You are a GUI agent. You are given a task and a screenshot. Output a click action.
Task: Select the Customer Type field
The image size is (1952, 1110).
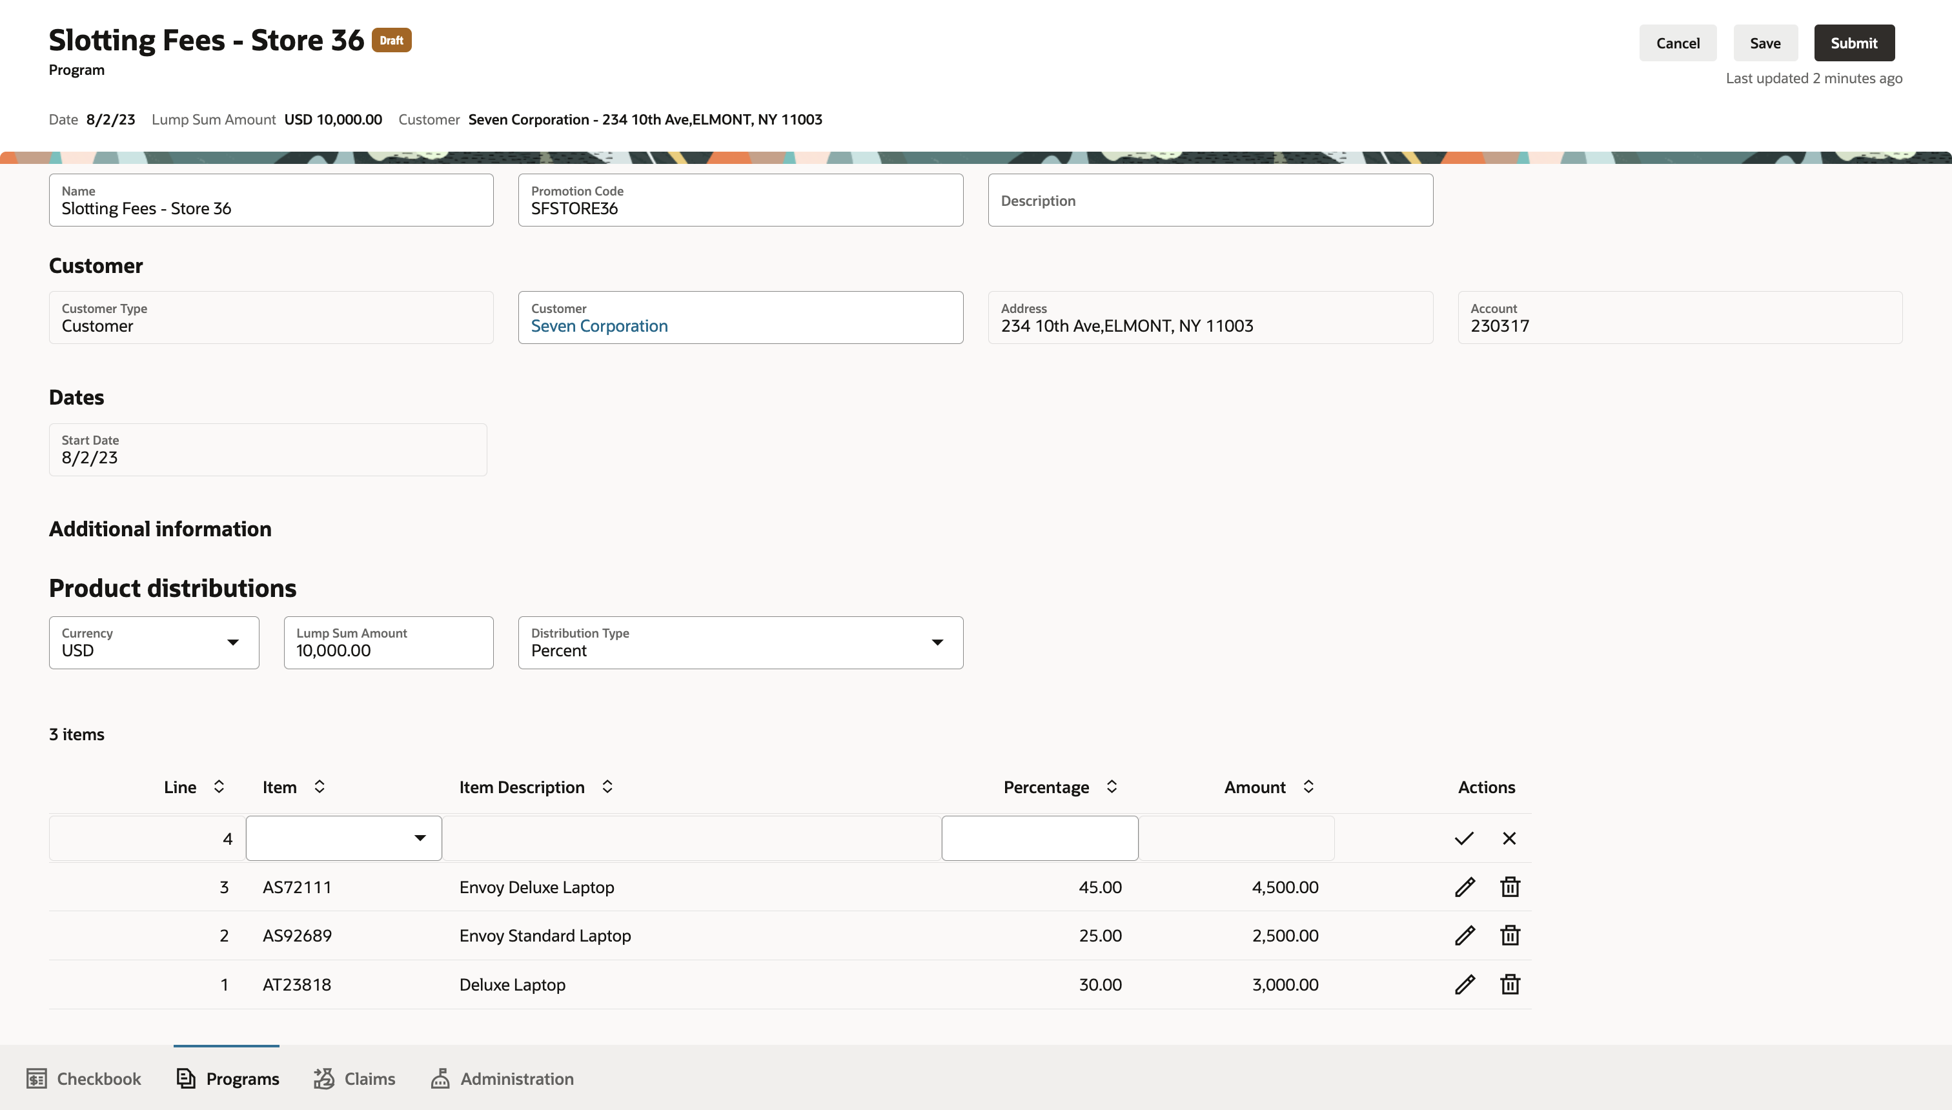coord(272,317)
